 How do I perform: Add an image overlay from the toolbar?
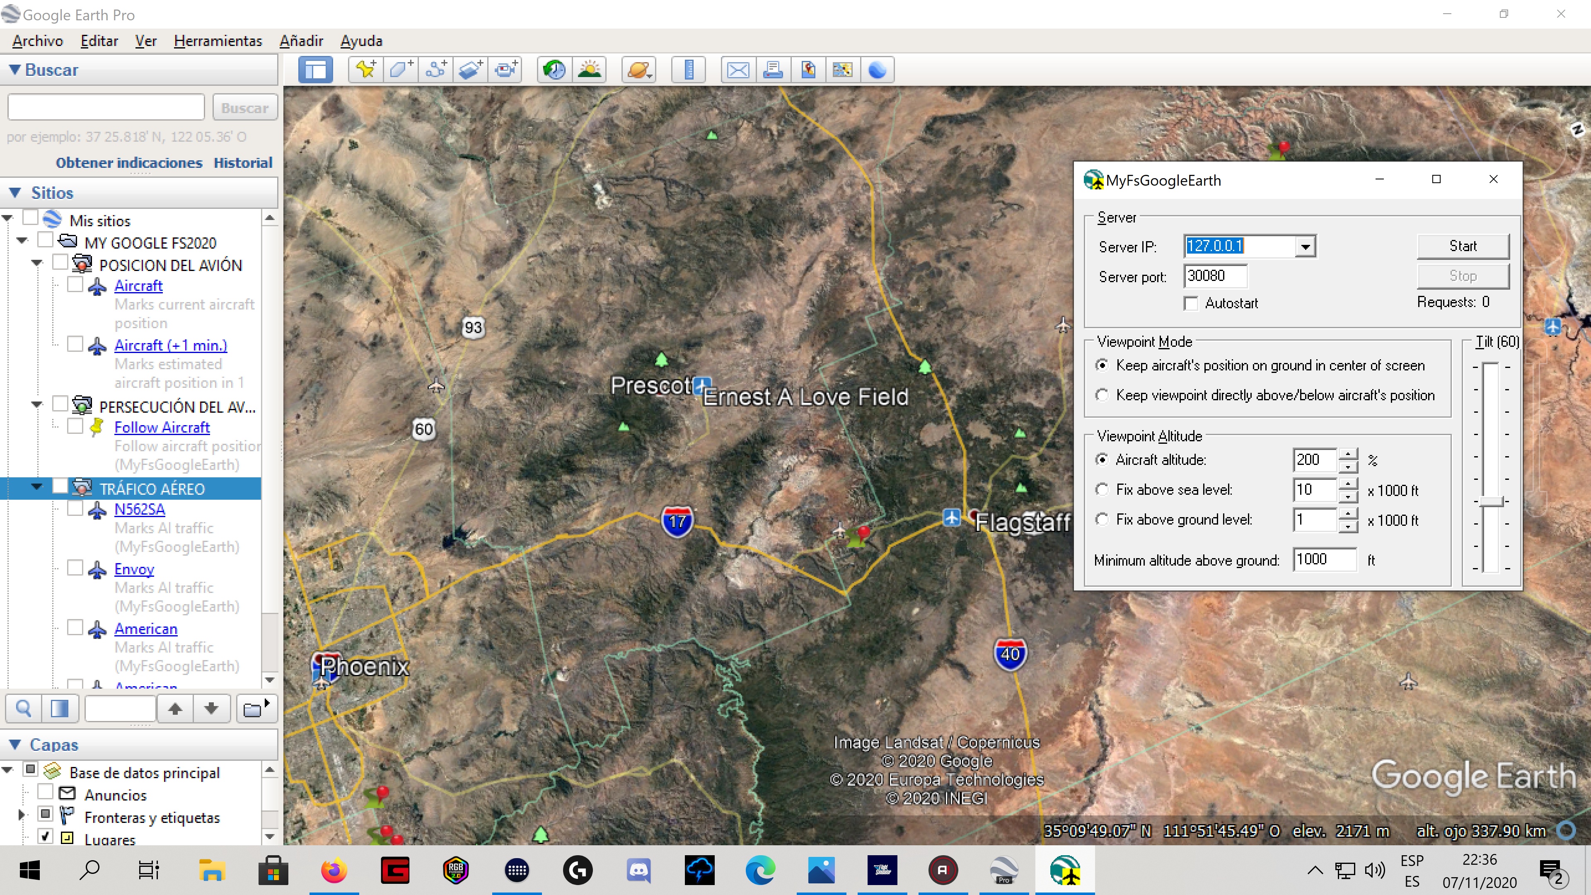point(471,69)
